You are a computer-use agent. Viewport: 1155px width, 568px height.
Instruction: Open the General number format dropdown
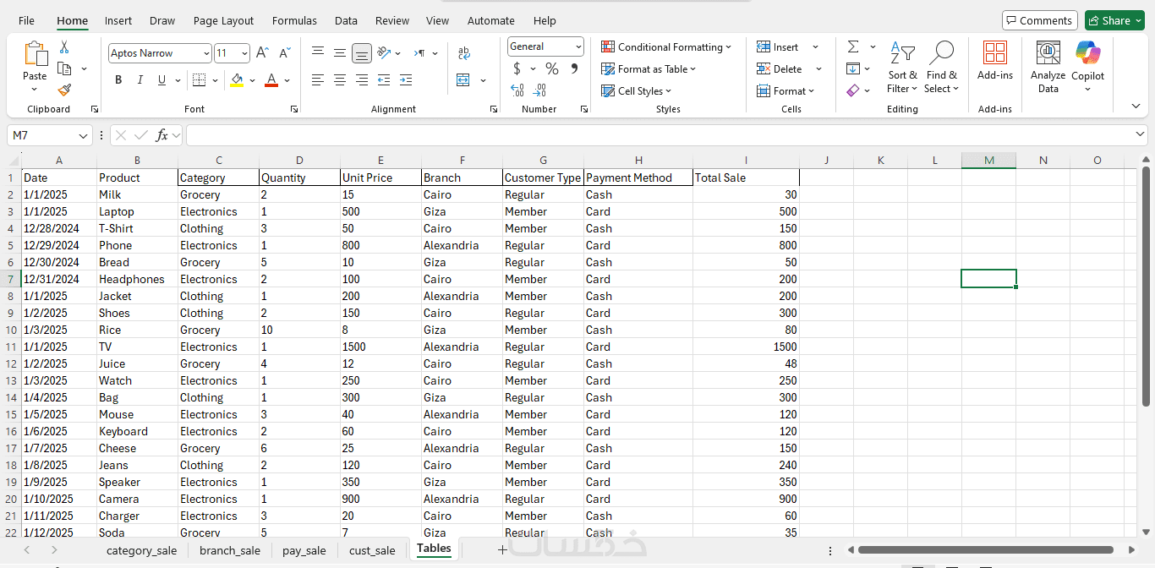[578, 46]
